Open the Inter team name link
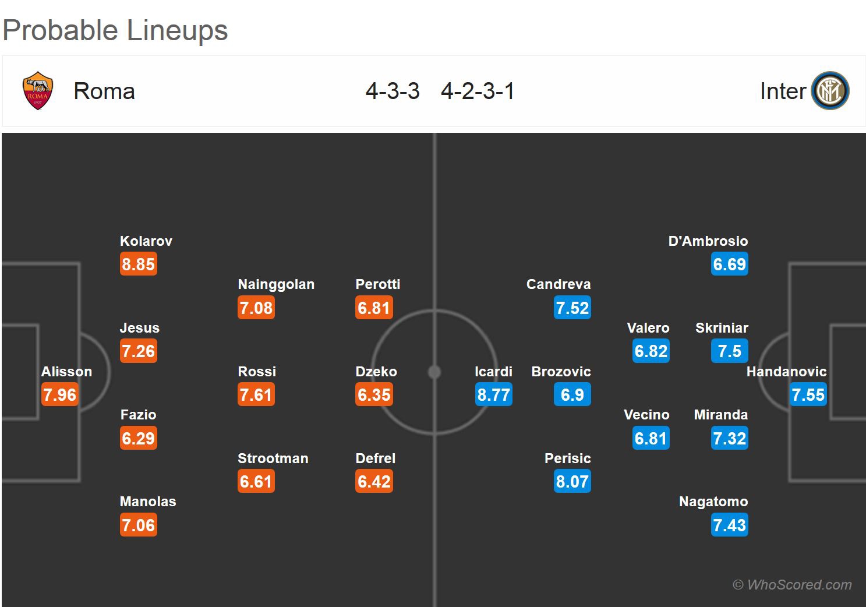 point(783,91)
